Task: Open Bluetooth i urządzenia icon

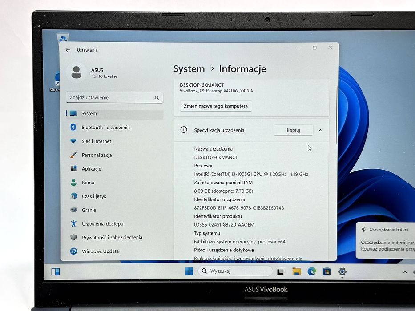Action: tap(73, 127)
